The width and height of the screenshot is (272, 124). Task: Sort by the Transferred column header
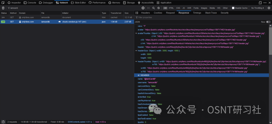pyautogui.click(x=117, y=13)
